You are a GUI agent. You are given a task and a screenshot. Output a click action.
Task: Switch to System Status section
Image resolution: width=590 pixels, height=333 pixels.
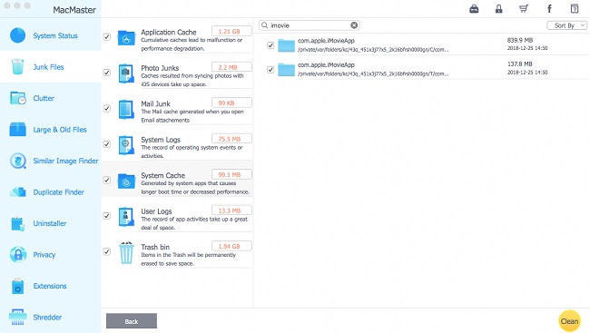[55, 35]
